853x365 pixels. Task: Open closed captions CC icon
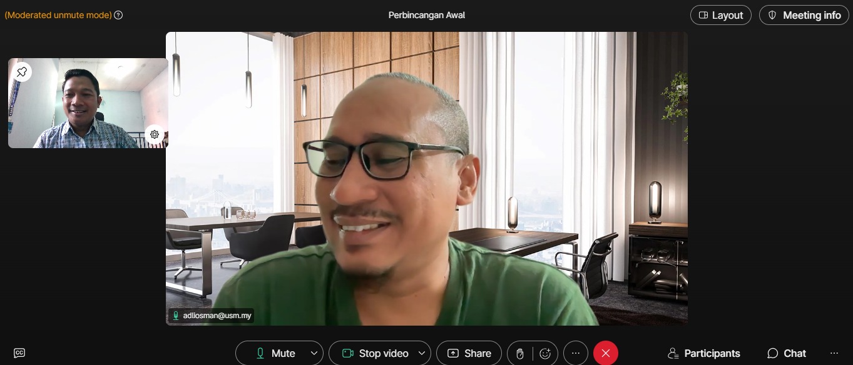19,353
